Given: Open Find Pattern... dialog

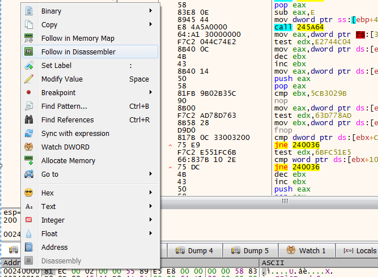Looking at the screenshot, I should click(90, 106).
